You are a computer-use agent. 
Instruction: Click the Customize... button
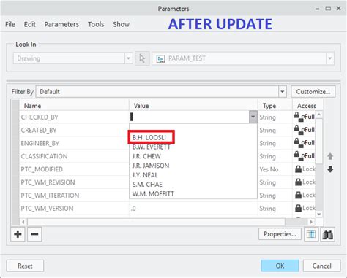tap(313, 92)
